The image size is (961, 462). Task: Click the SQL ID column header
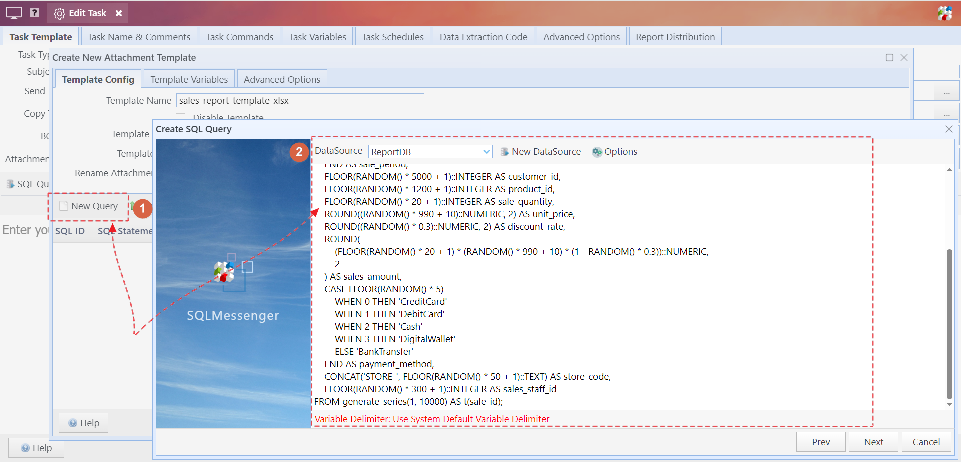70,231
